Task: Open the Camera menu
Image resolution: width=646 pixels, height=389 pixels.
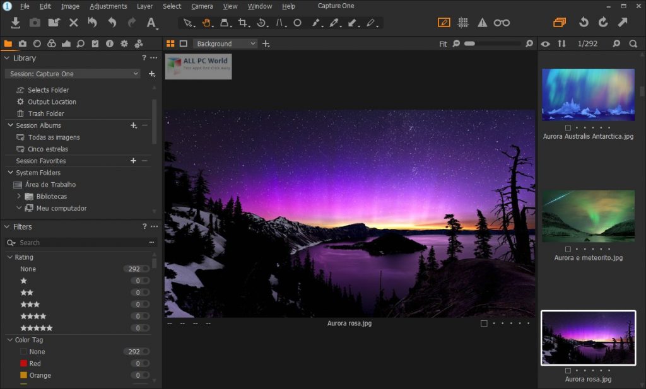Action: tap(202, 6)
